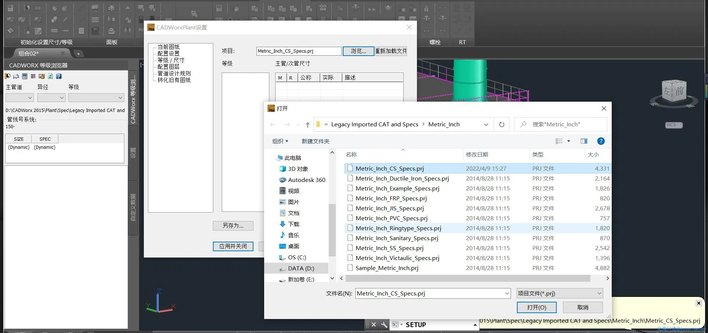Click the view mode icon in Open dialog
708x333 pixels.
[559, 141]
